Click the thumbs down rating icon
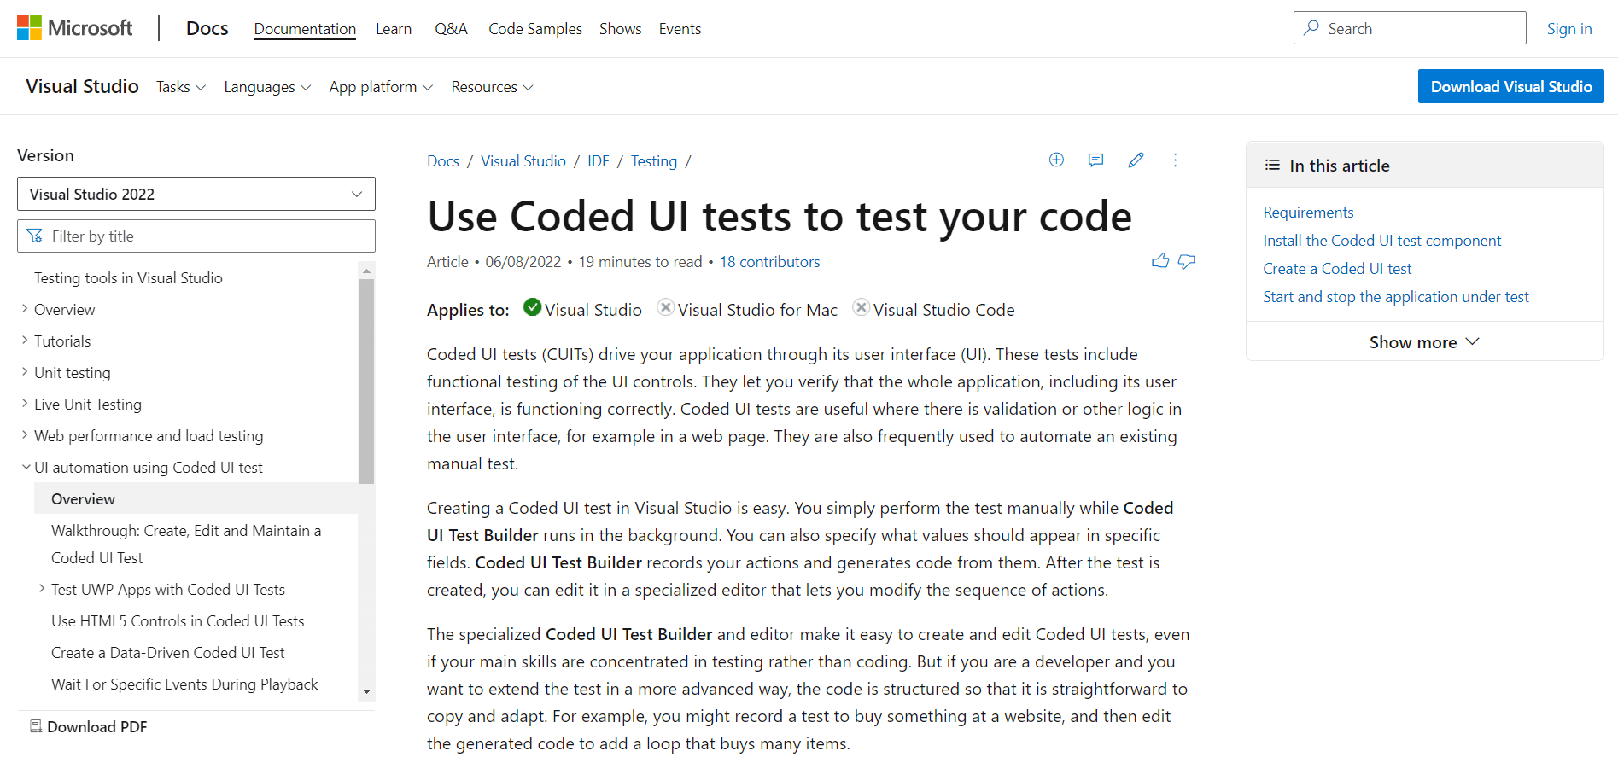This screenshot has width=1618, height=763. click(x=1187, y=261)
